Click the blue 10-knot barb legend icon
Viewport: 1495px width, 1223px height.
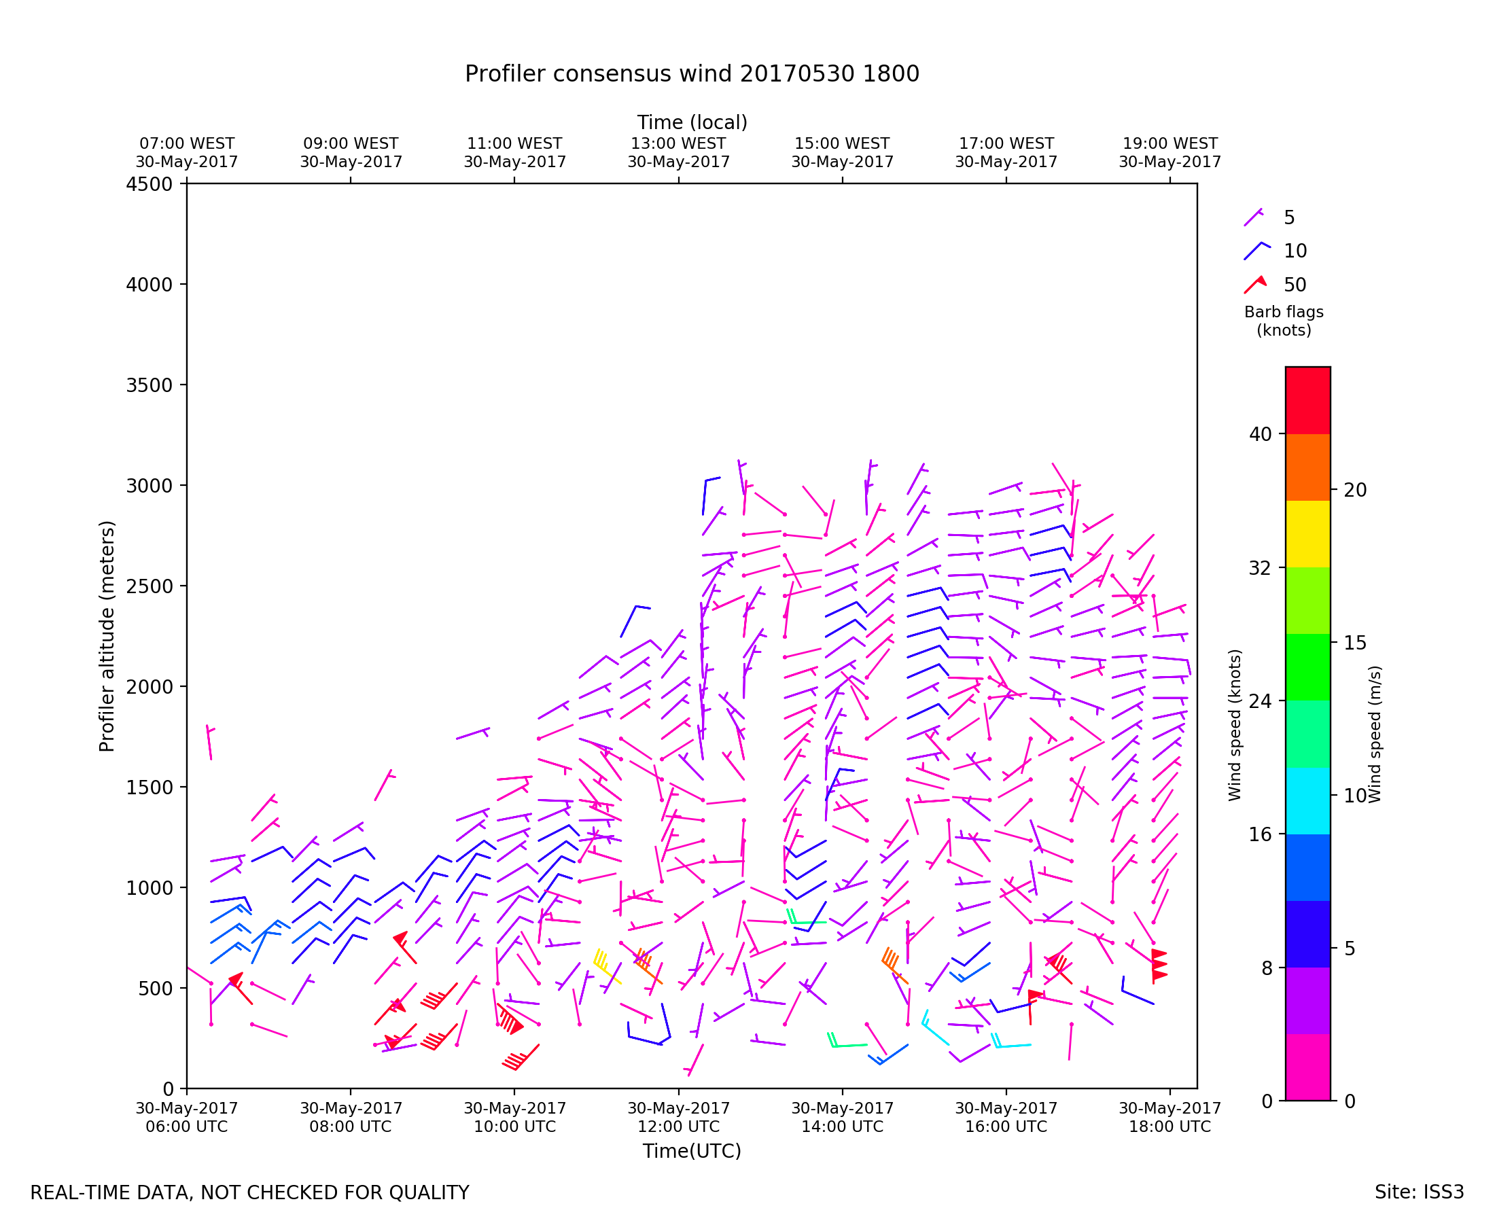click(x=1254, y=251)
